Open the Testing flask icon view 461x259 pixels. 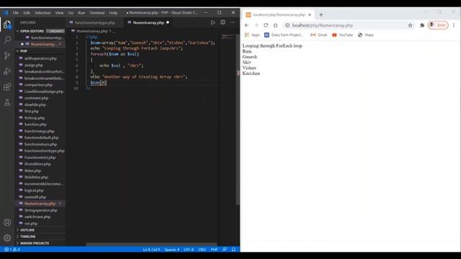pyautogui.click(x=7, y=102)
